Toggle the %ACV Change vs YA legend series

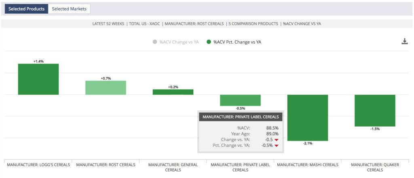pyautogui.click(x=176, y=42)
